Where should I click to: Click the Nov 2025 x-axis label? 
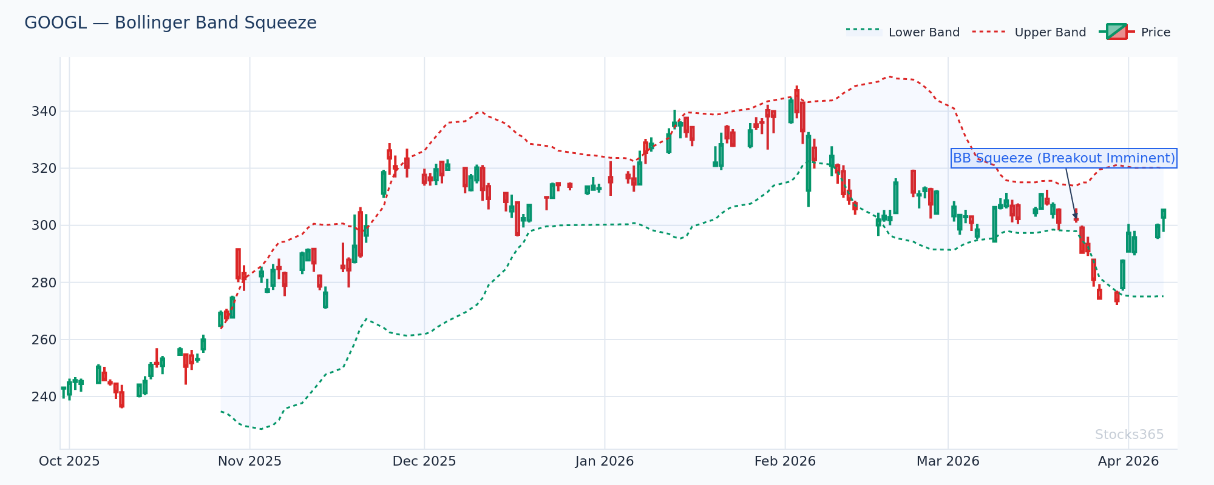(x=249, y=461)
